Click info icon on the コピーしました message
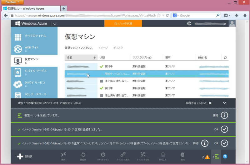 [x=205, y=143]
